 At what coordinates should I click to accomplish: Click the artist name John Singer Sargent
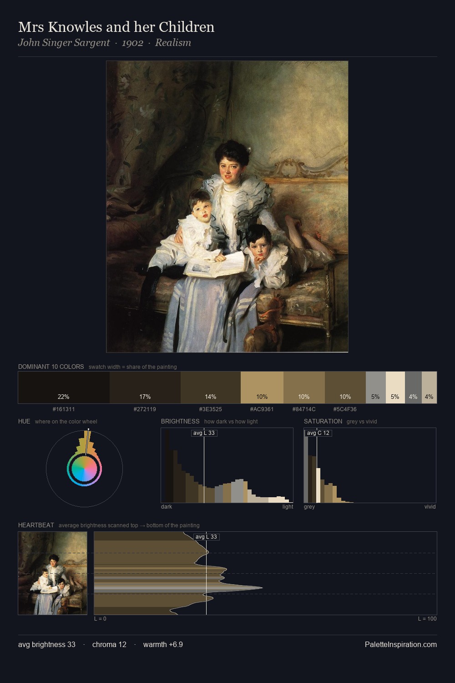click(64, 43)
